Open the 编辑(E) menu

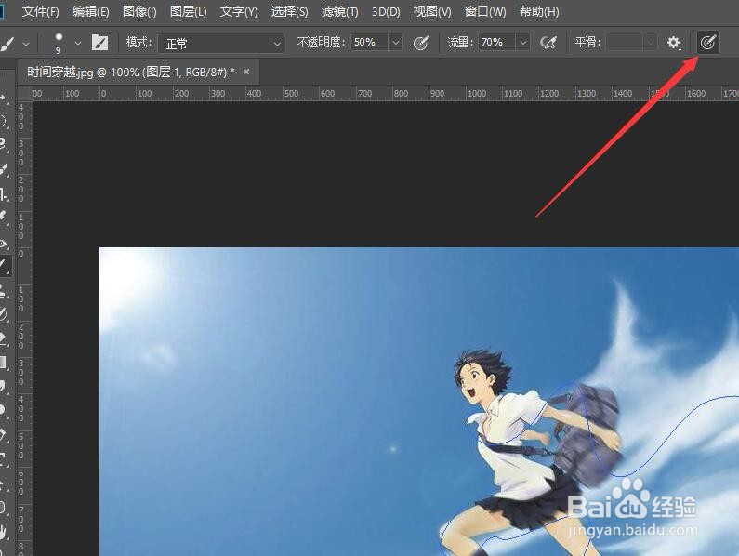90,11
